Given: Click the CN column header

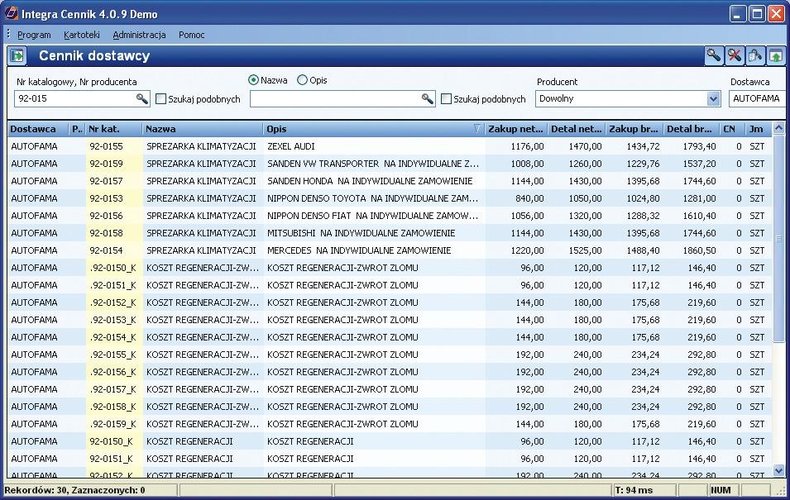Looking at the screenshot, I should tap(730, 129).
